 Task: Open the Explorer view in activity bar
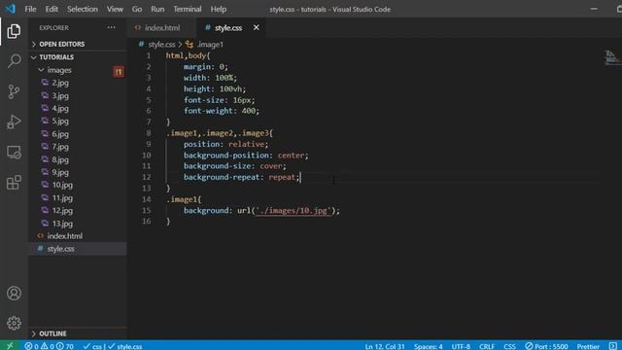14,31
